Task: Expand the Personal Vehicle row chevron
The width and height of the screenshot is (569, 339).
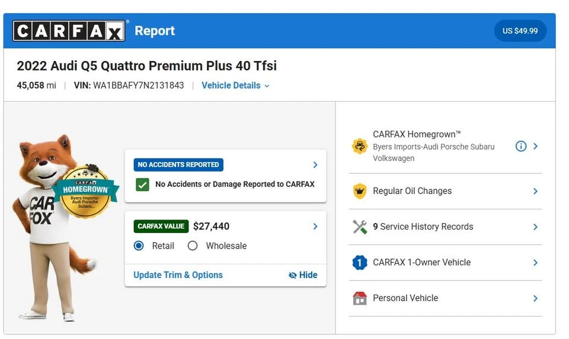Action: point(535,298)
